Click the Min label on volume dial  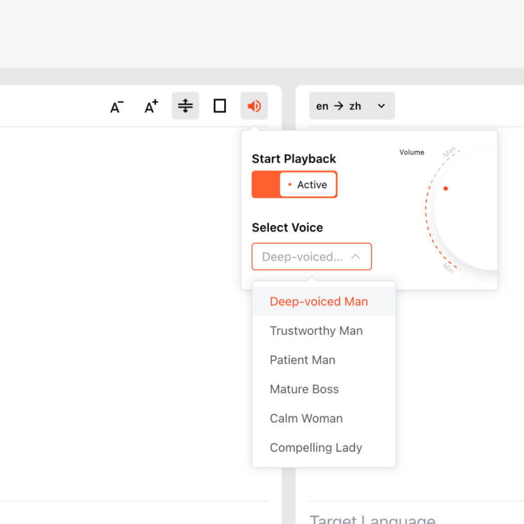pos(448,268)
